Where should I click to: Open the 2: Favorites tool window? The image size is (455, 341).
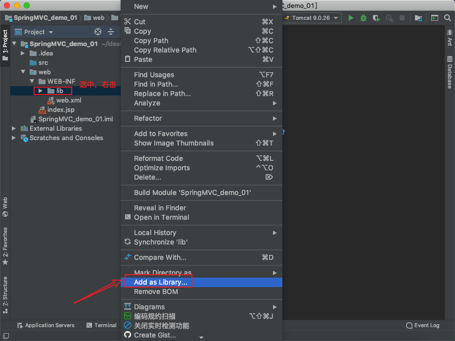tap(5, 246)
